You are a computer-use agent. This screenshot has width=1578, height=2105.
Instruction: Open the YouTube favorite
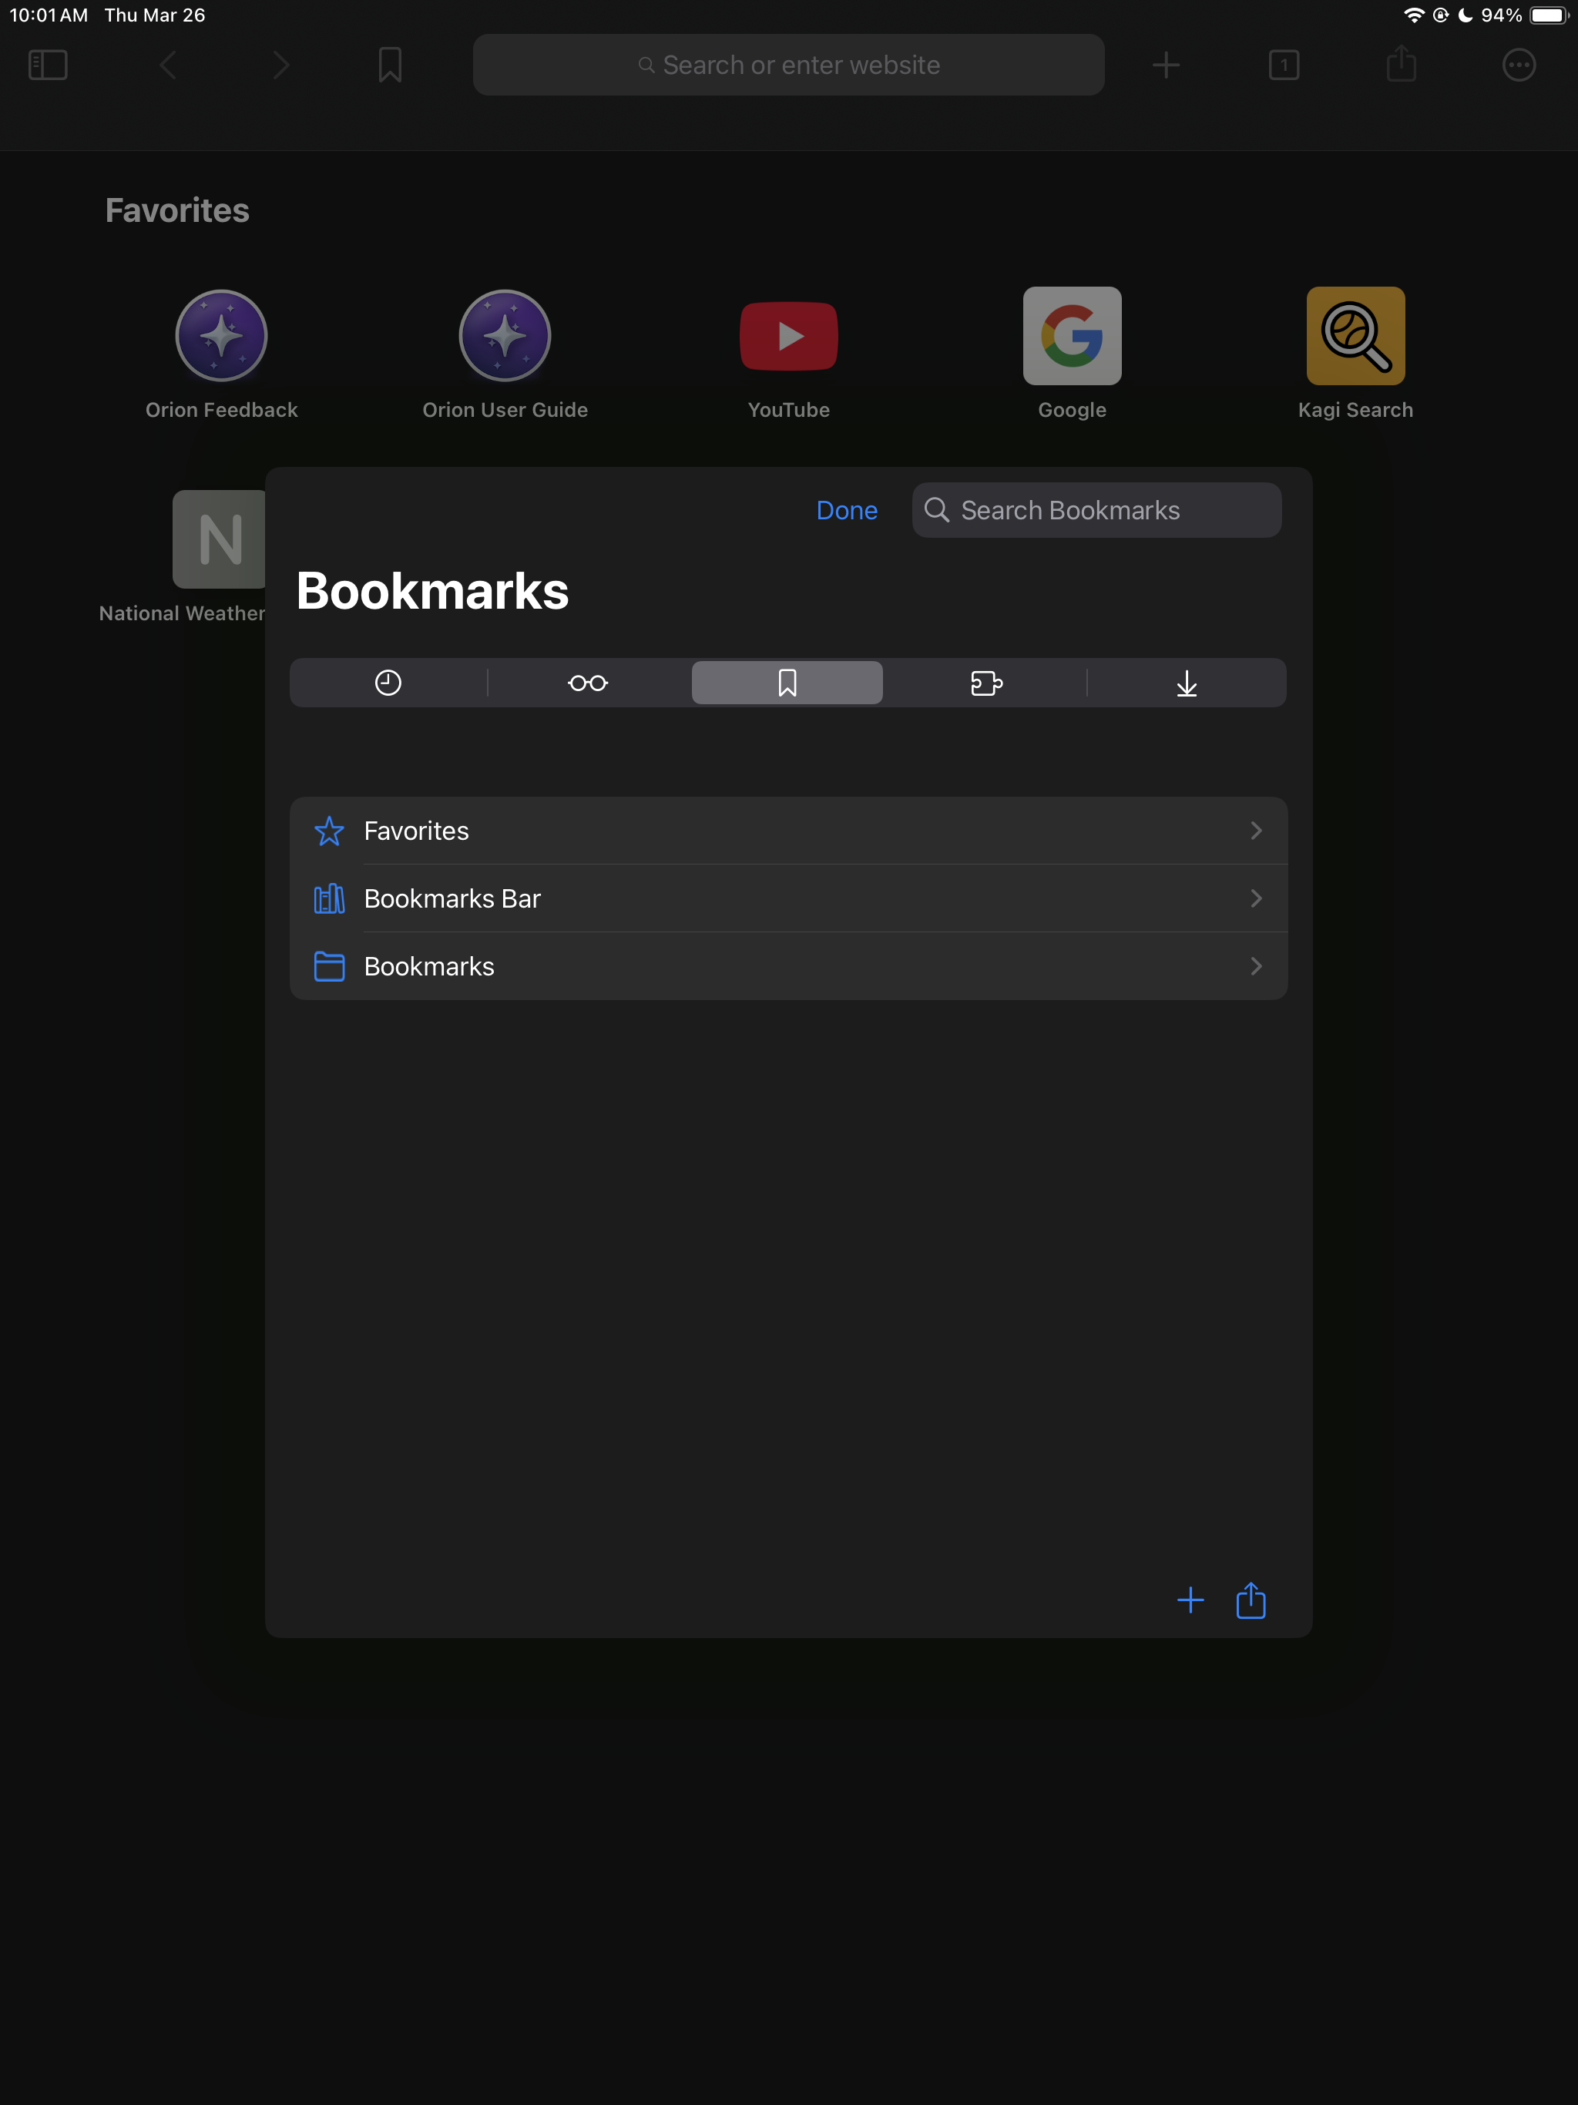pyautogui.click(x=789, y=336)
